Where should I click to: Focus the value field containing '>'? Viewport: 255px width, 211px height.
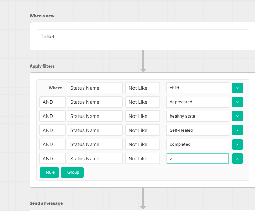197,159
